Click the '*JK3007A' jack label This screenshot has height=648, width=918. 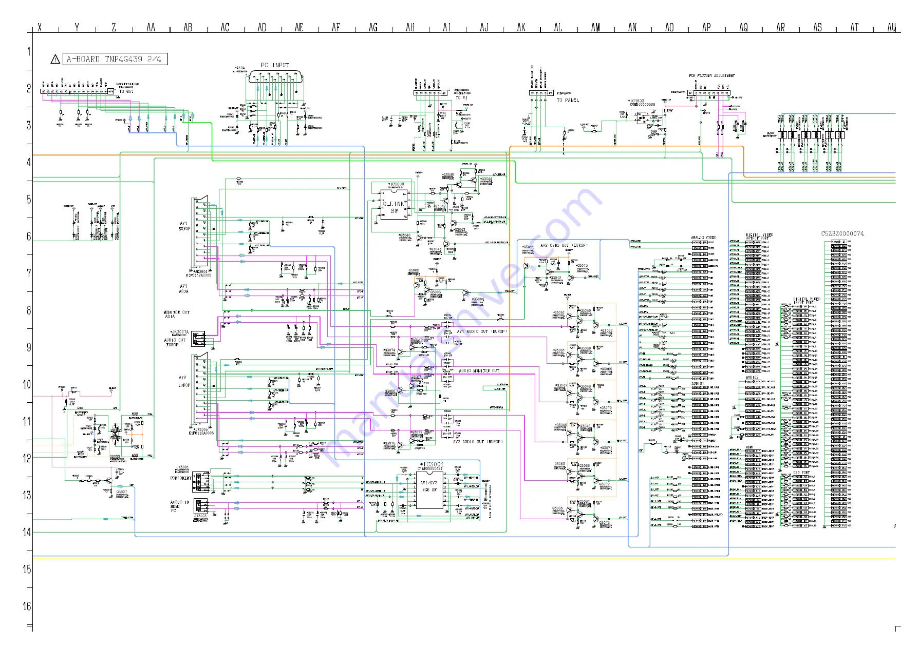(179, 332)
